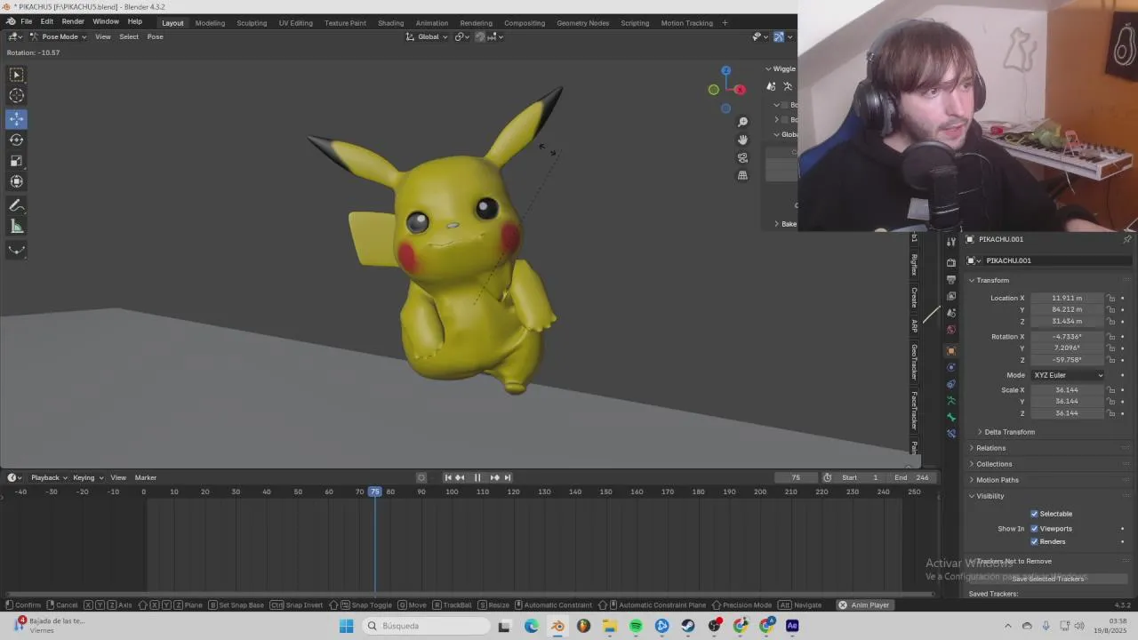Viewport: 1138px width, 640px height.
Task: Select the Rotate tool
Action: coord(16,140)
